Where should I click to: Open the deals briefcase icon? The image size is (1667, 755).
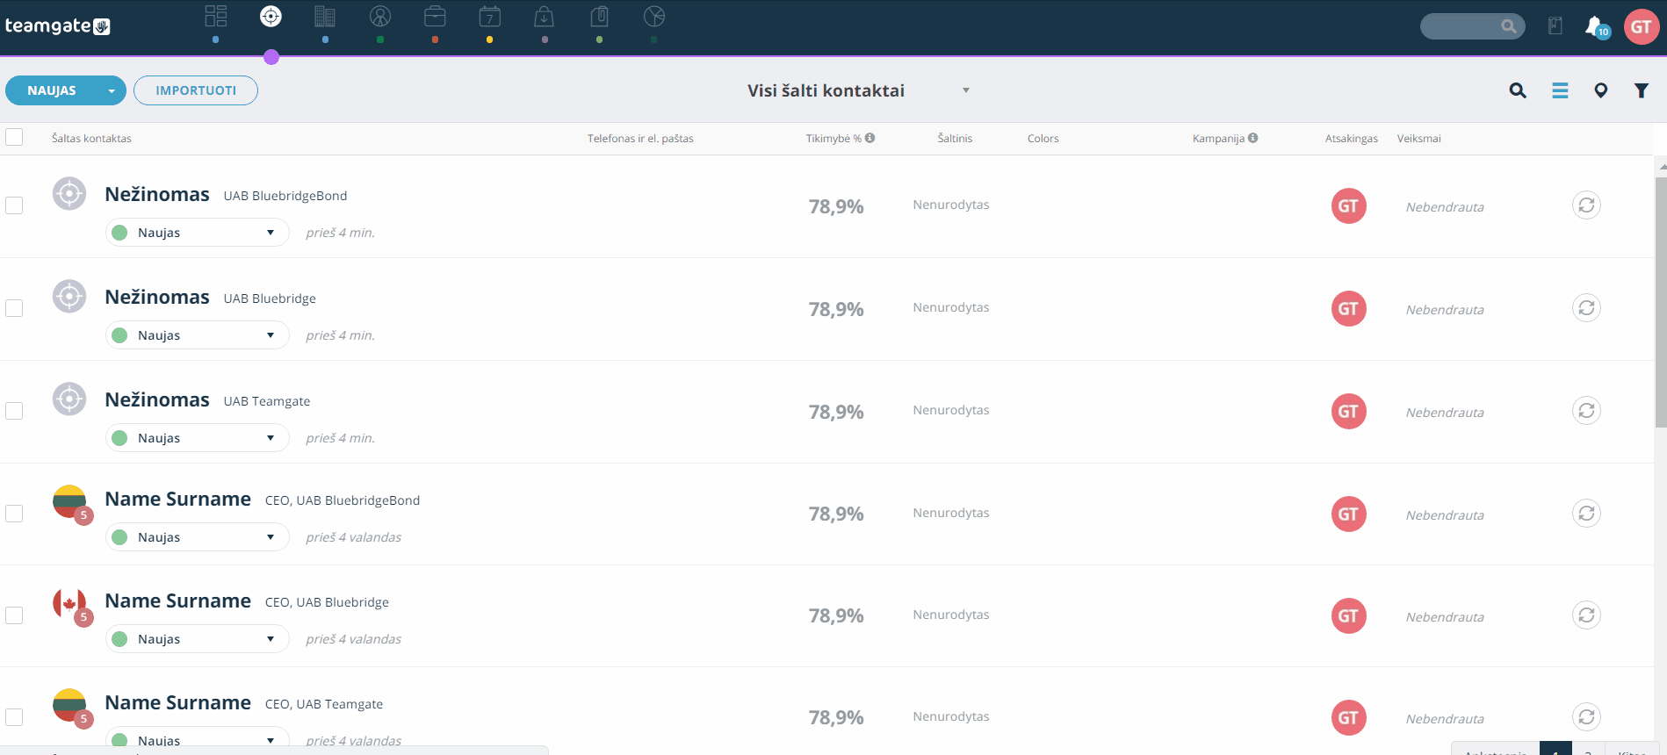[x=435, y=17]
